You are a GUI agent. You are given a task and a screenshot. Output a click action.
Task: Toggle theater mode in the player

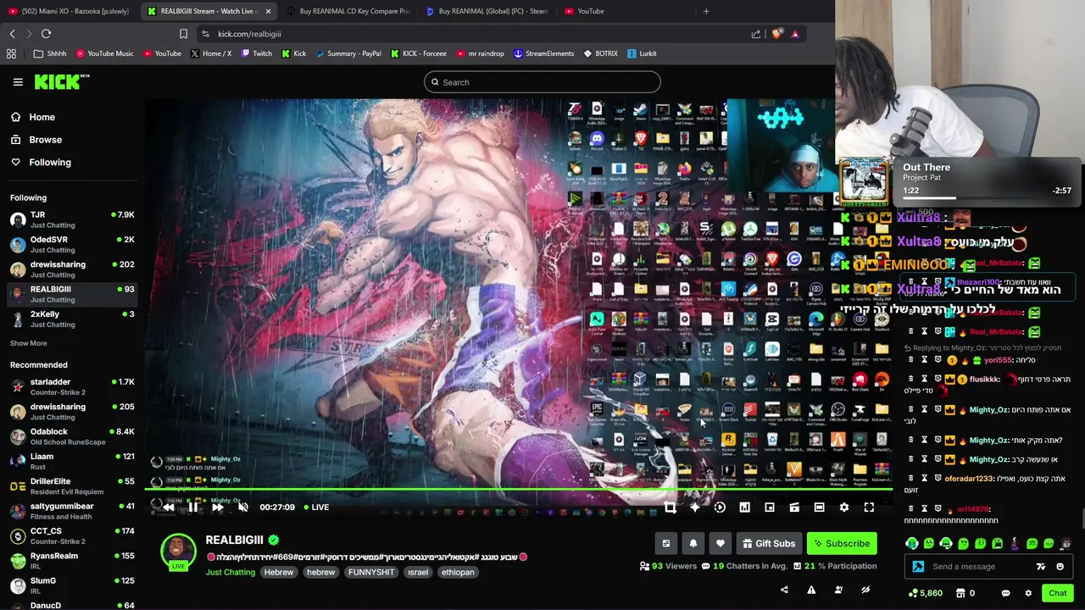coord(819,507)
